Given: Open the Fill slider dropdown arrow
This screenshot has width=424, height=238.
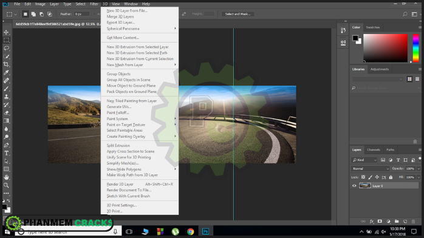Looking at the screenshot, I should pyautogui.click(x=419, y=177).
